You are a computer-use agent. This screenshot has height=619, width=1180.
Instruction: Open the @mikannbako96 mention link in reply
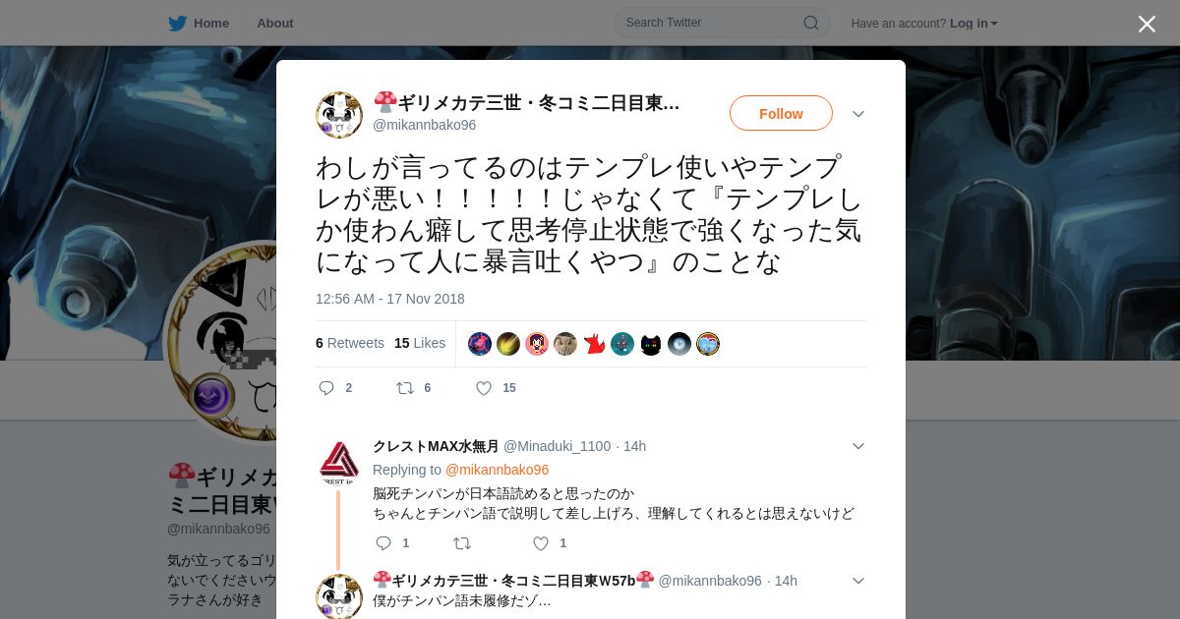497,470
